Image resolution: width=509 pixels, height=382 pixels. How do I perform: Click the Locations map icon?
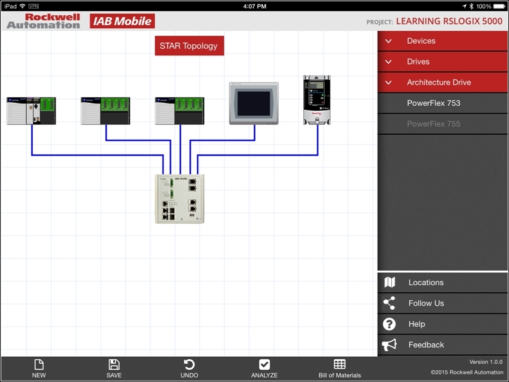click(x=389, y=282)
